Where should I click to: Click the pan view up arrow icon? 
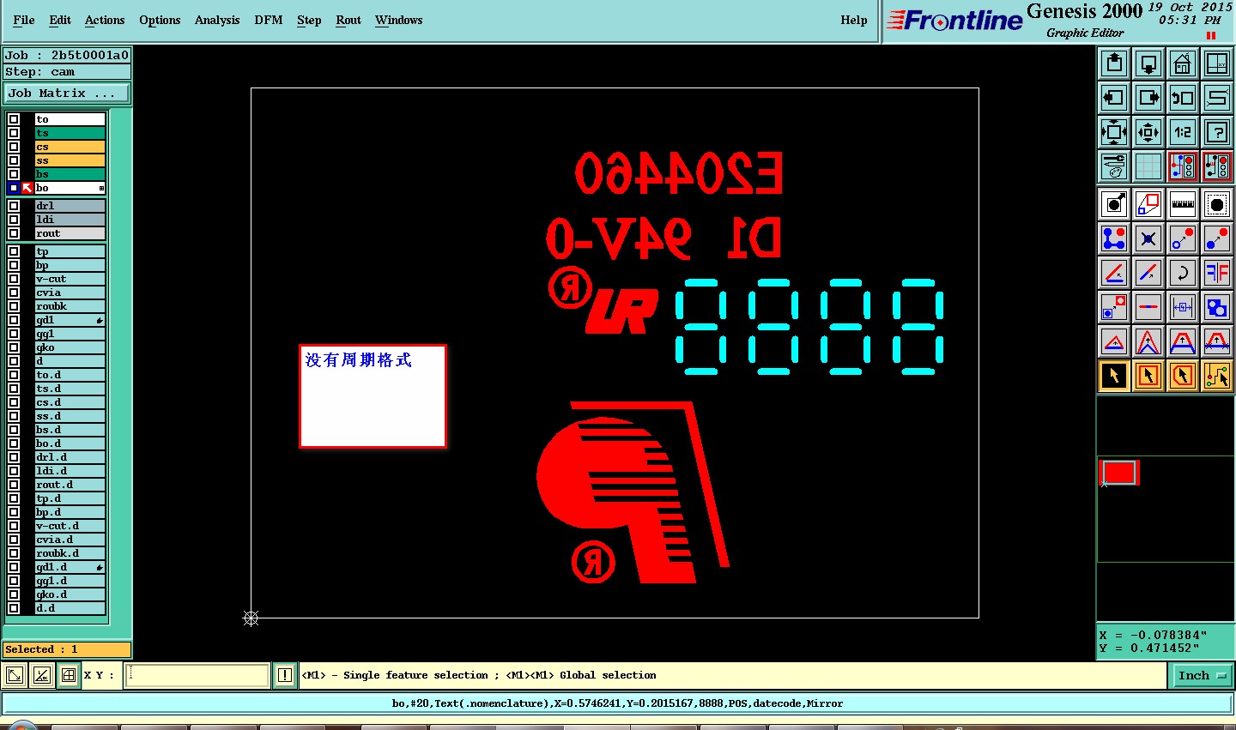(x=1114, y=63)
